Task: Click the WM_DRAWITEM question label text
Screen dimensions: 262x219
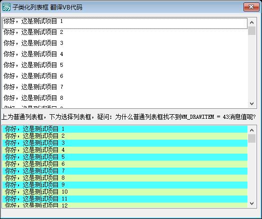Action: (x=129, y=117)
